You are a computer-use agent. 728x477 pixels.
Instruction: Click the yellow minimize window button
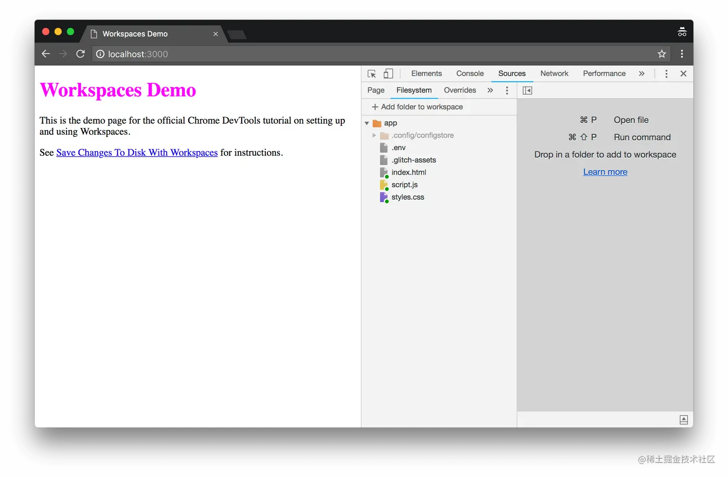point(58,32)
